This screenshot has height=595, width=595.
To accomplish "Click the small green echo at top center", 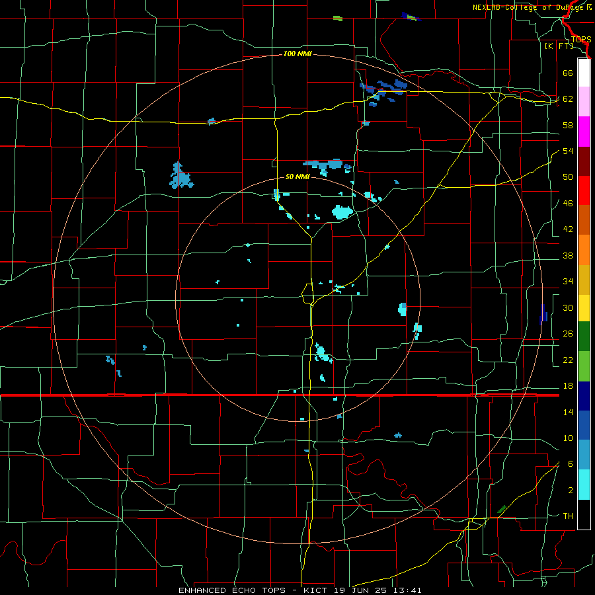I will 337,18.
